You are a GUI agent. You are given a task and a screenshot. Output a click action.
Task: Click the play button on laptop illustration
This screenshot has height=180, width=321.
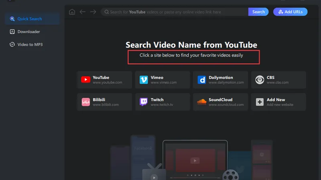195,160
